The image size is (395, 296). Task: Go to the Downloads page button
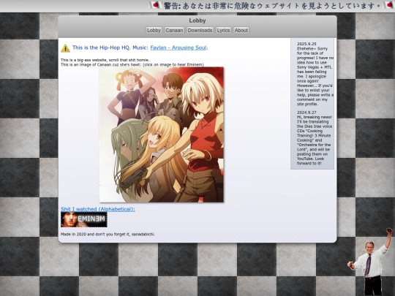coord(200,30)
